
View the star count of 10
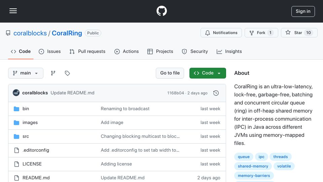click(x=309, y=33)
